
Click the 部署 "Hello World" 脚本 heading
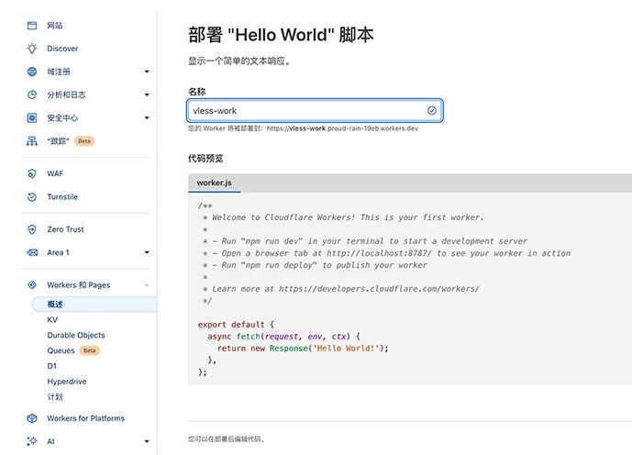[281, 35]
